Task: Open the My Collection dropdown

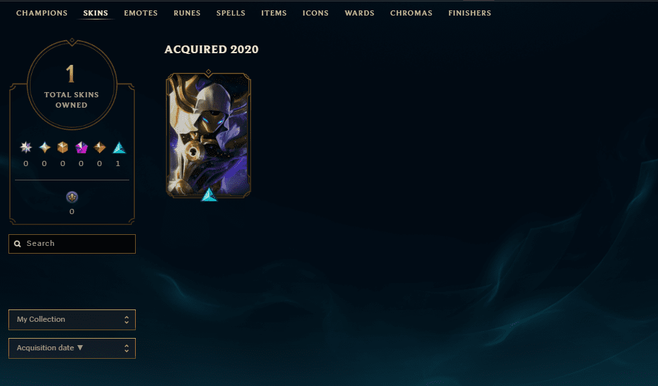Action: tap(71, 320)
